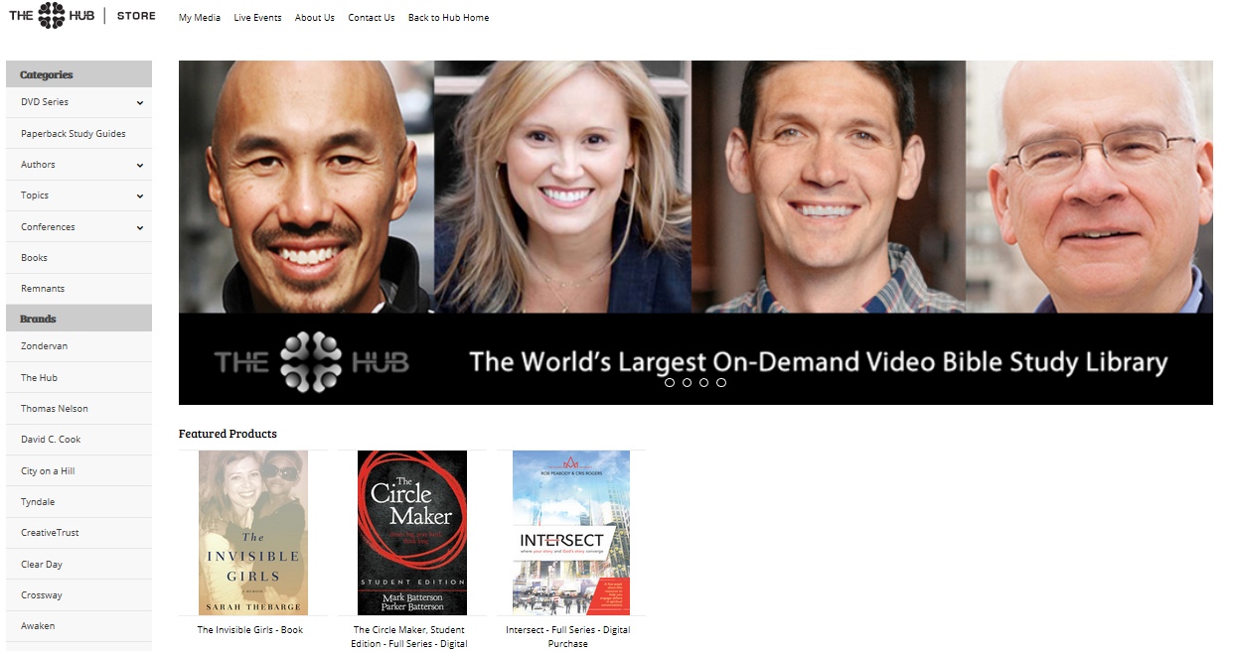Click the Featured Products heading

point(228,434)
